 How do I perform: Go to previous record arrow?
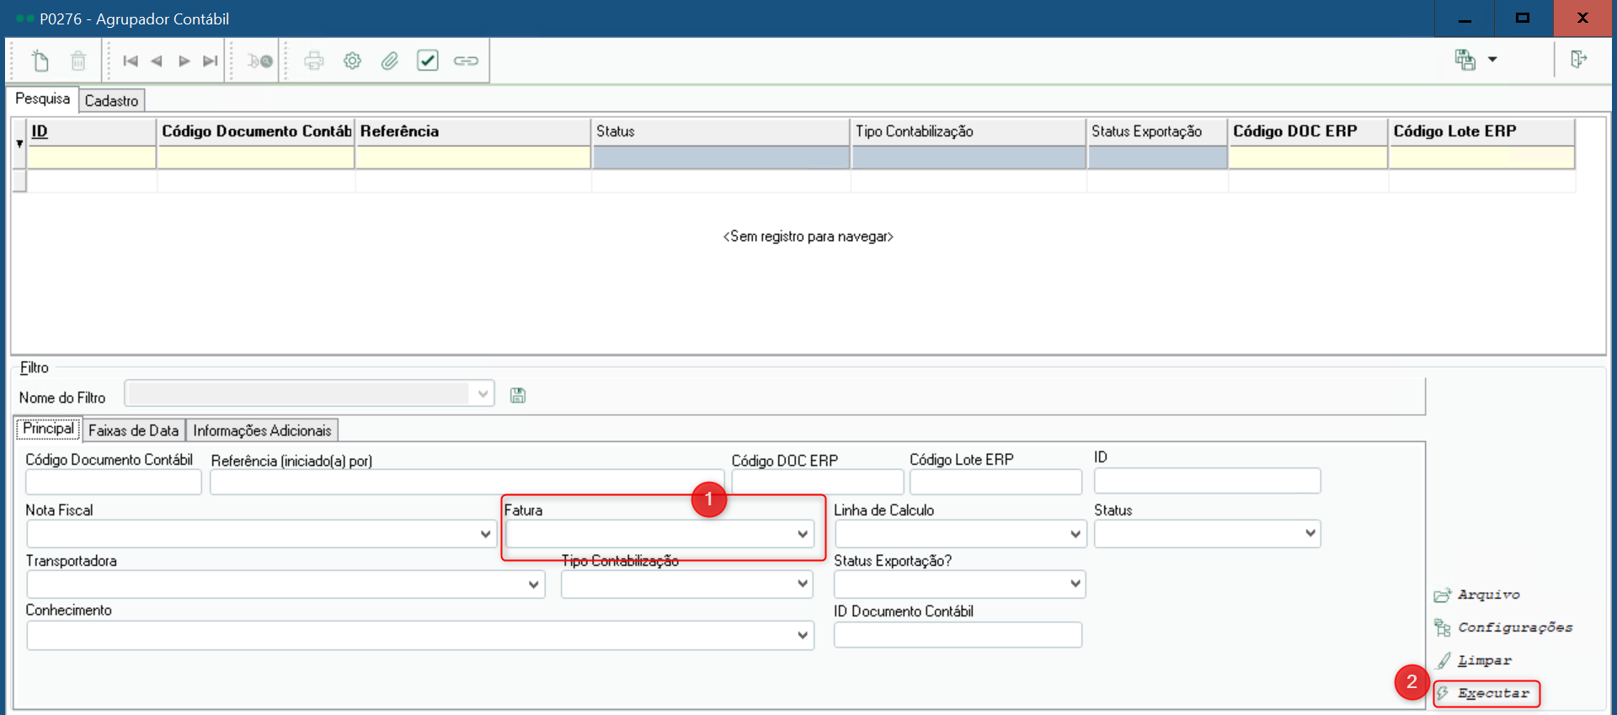pos(157,61)
